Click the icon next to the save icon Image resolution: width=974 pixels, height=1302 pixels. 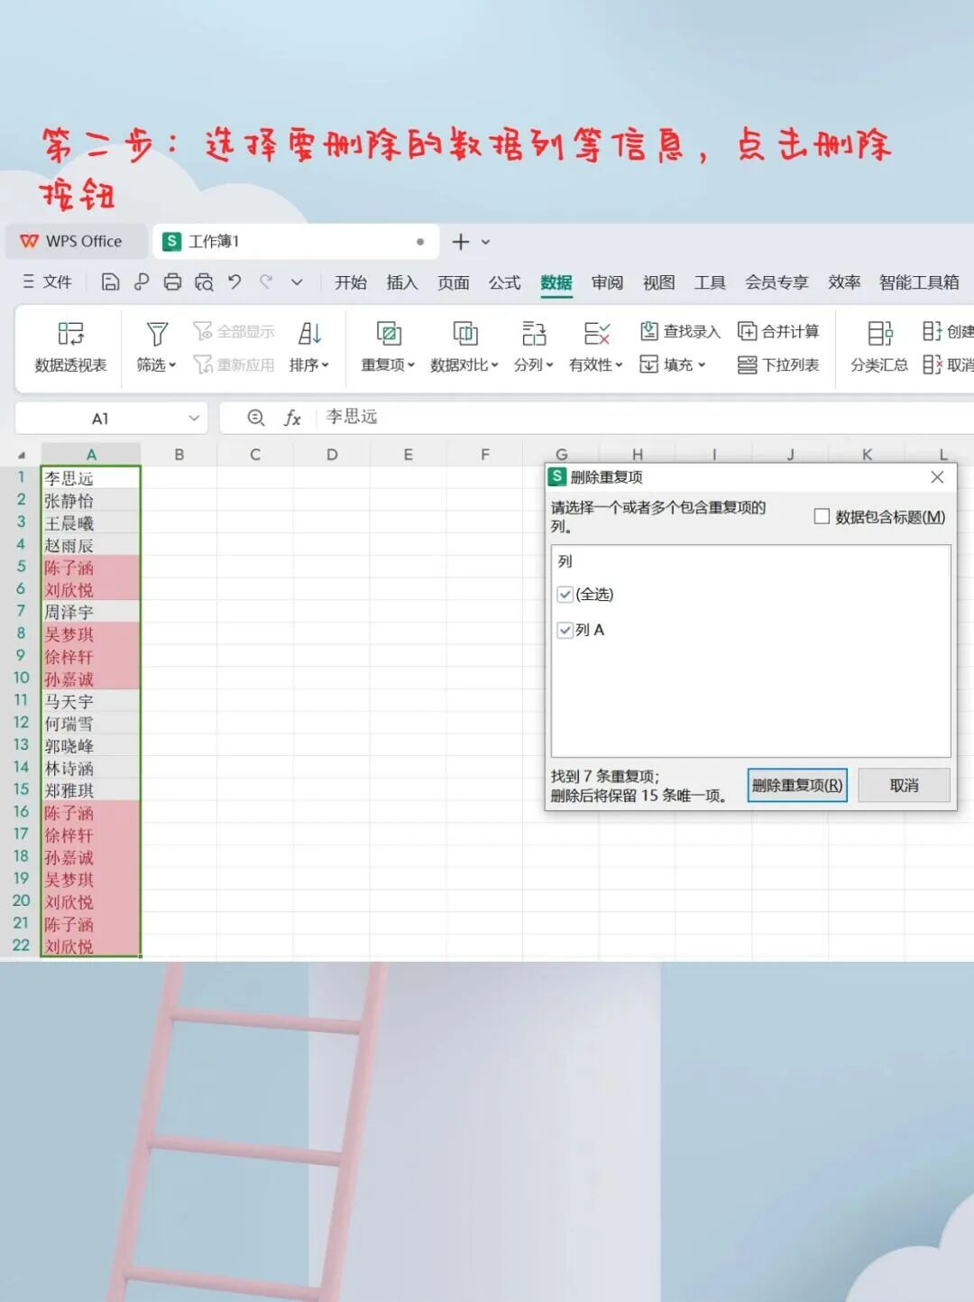(142, 282)
